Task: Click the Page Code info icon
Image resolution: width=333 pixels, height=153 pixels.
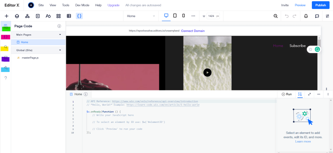Action: (x=59, y=26)
